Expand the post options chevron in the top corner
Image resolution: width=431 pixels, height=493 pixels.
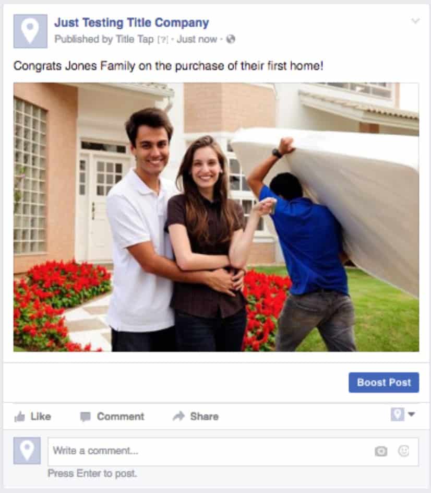(415, 21)
